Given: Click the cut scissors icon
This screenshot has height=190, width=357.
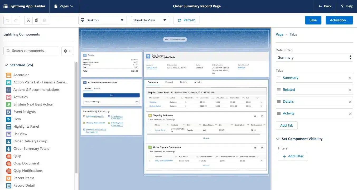Looking at the screenshot, I should click(x=28, y=20).
